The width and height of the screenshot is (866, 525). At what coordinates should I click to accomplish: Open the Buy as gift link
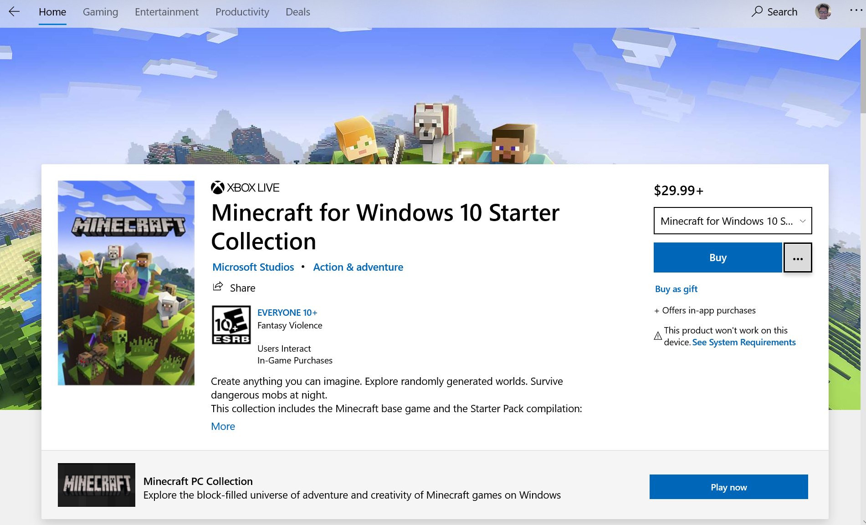(676, 289)
